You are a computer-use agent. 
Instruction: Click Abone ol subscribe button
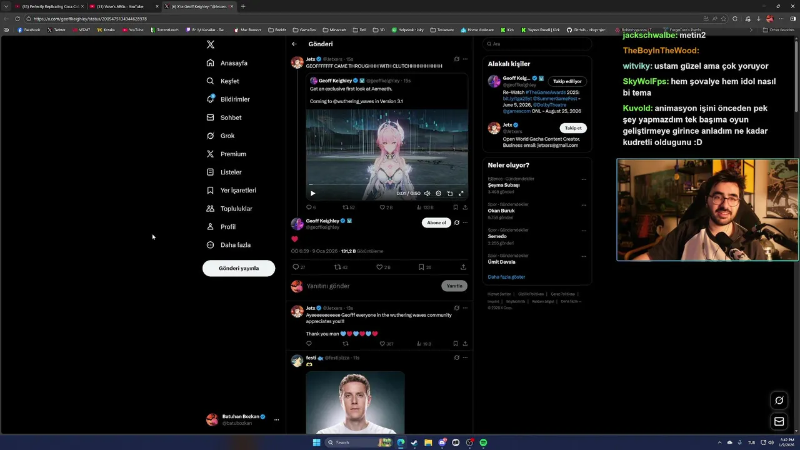tap(436, 222)
